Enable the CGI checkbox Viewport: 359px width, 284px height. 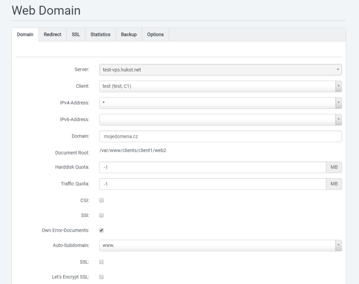[x=101, y=201]
